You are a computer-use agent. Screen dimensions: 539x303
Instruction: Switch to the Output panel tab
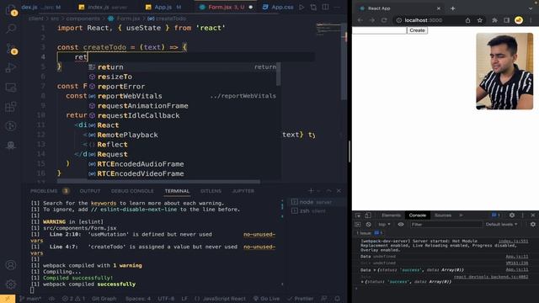click(x=90, y=191)
